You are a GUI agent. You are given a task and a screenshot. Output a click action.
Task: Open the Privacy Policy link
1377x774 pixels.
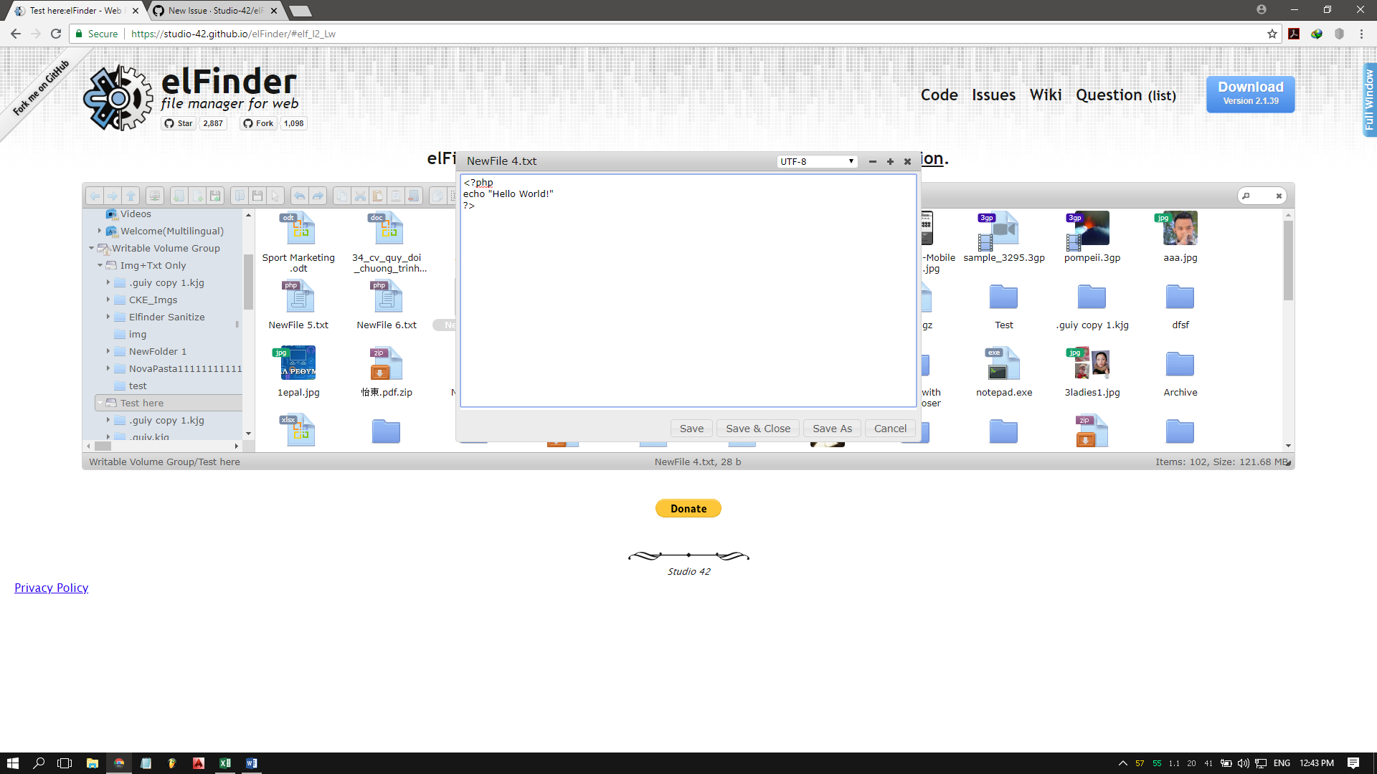pyautogui.click(x=51, y=588)
